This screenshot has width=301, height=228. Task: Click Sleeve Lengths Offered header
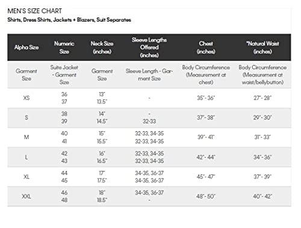click(149, 48)
